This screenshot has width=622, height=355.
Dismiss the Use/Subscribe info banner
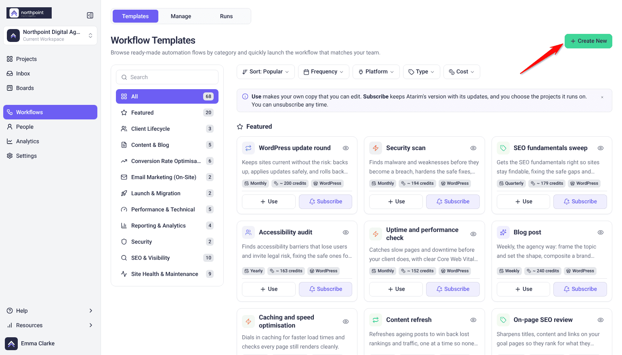[602, 97]
